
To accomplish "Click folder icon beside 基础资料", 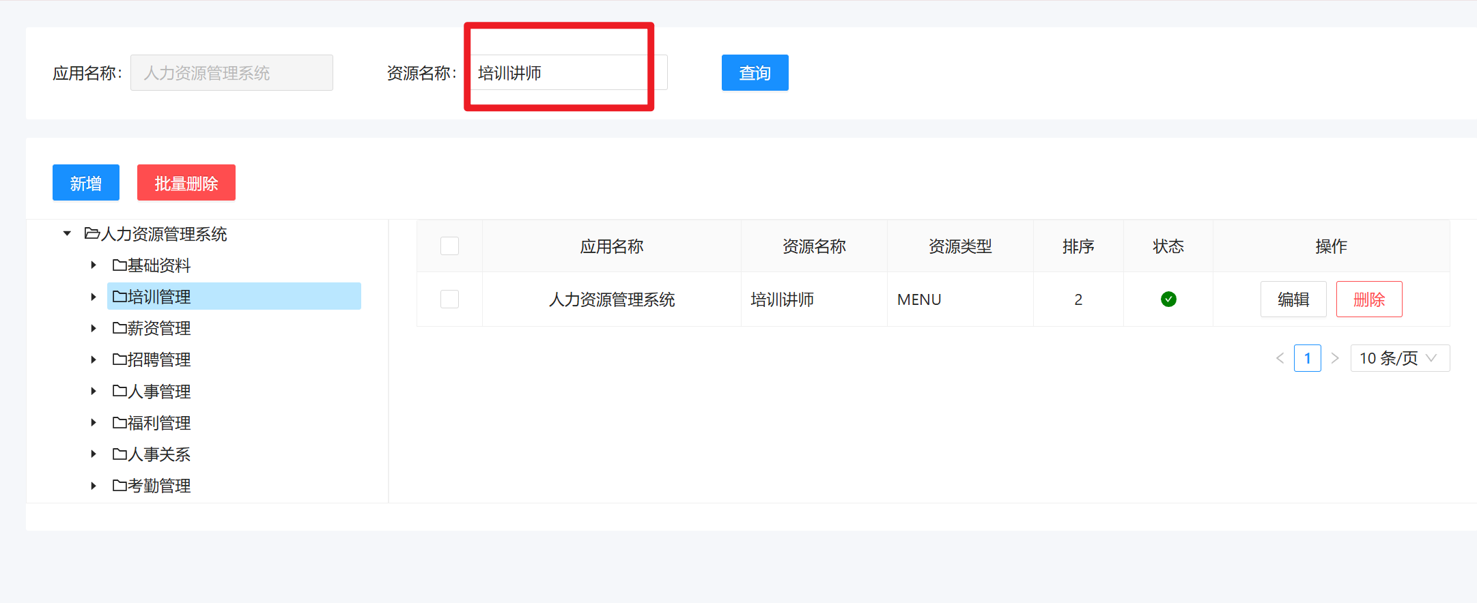I will 119,265.
